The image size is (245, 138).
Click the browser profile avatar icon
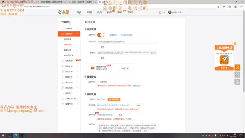(x=236, y=6)
